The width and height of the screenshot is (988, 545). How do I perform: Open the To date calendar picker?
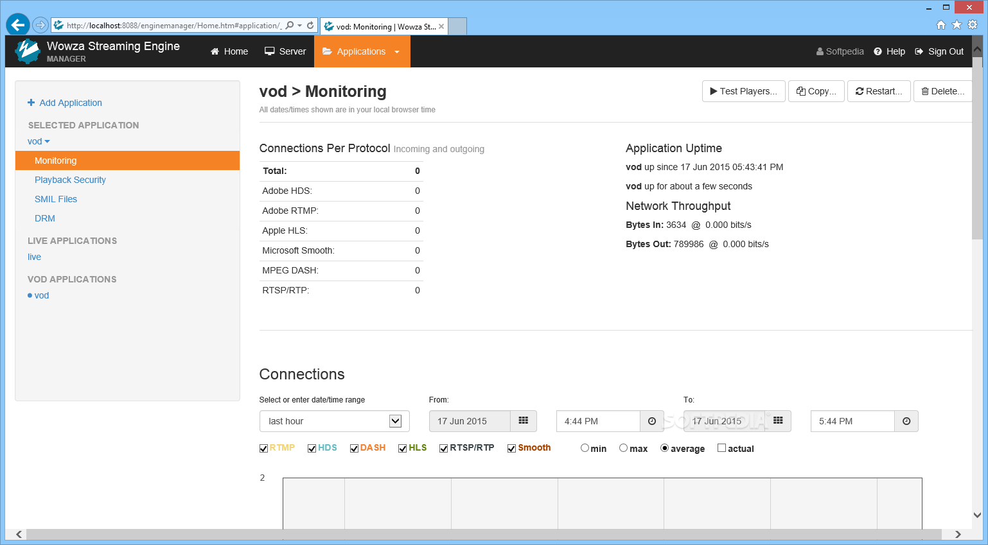[x=778, y=421]
